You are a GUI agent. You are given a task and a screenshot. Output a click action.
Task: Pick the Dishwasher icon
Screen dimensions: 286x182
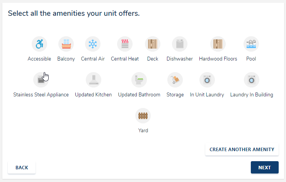180,44
